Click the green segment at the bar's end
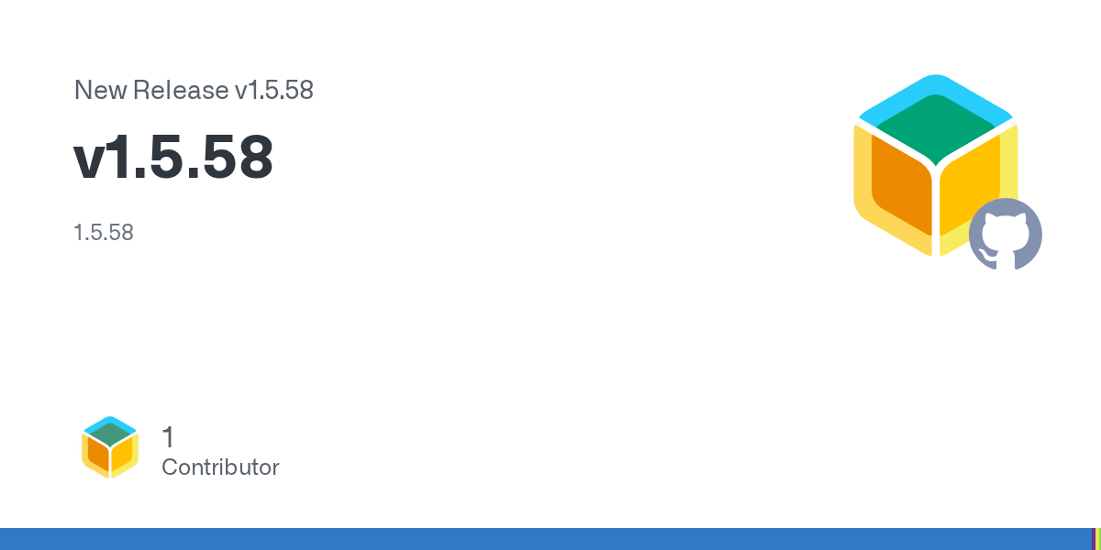The width and height of the screenshot is (1101, 550). click(x=1100, y=539)
